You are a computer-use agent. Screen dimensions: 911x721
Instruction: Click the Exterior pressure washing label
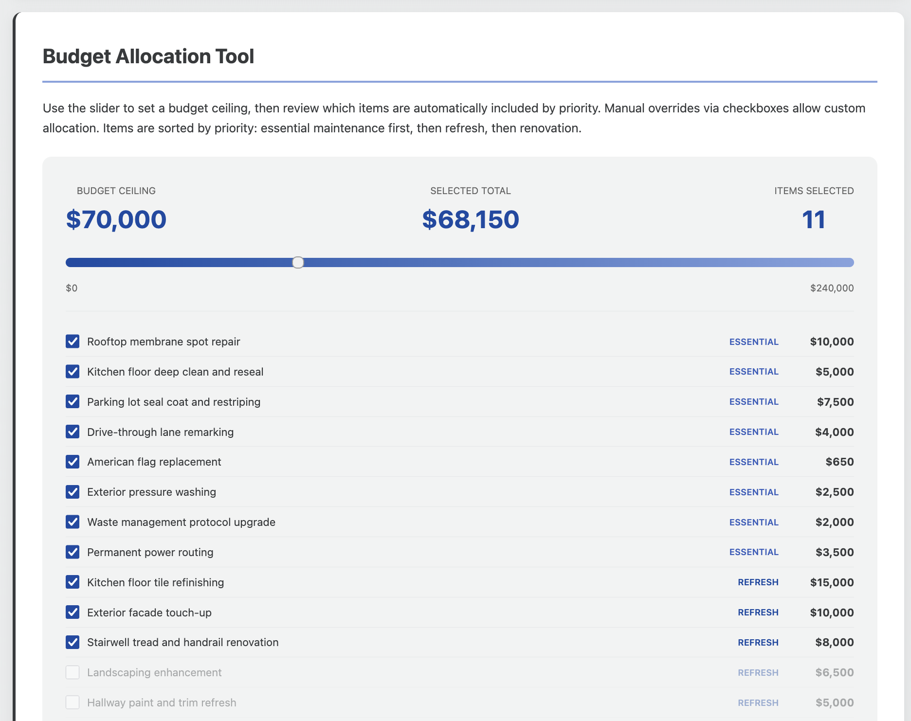(x=152, y=492)
